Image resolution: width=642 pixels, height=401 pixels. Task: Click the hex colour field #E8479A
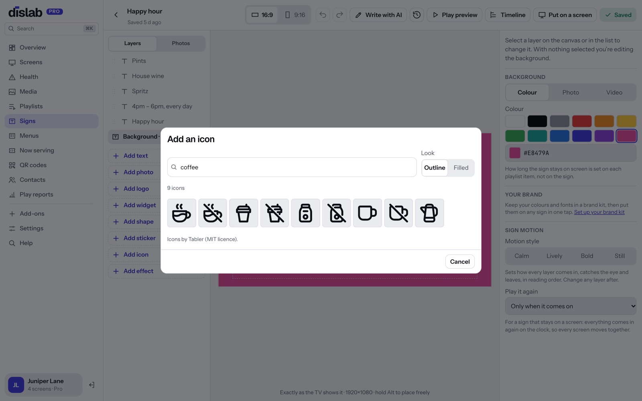click(571, 153)
